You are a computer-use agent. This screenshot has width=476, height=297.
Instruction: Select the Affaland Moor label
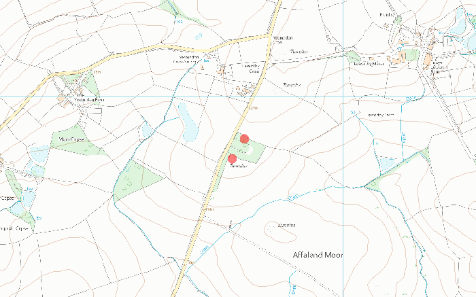318,255
